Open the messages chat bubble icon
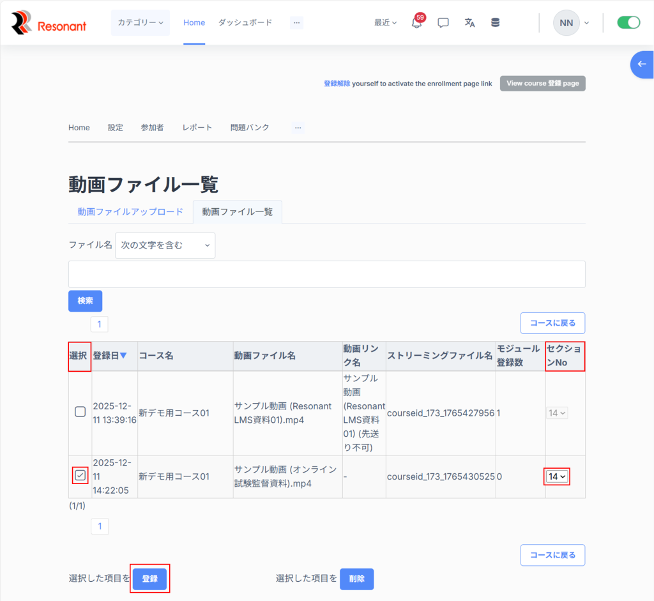Viewport: 654px width, 601px height. tap(443, 23)
